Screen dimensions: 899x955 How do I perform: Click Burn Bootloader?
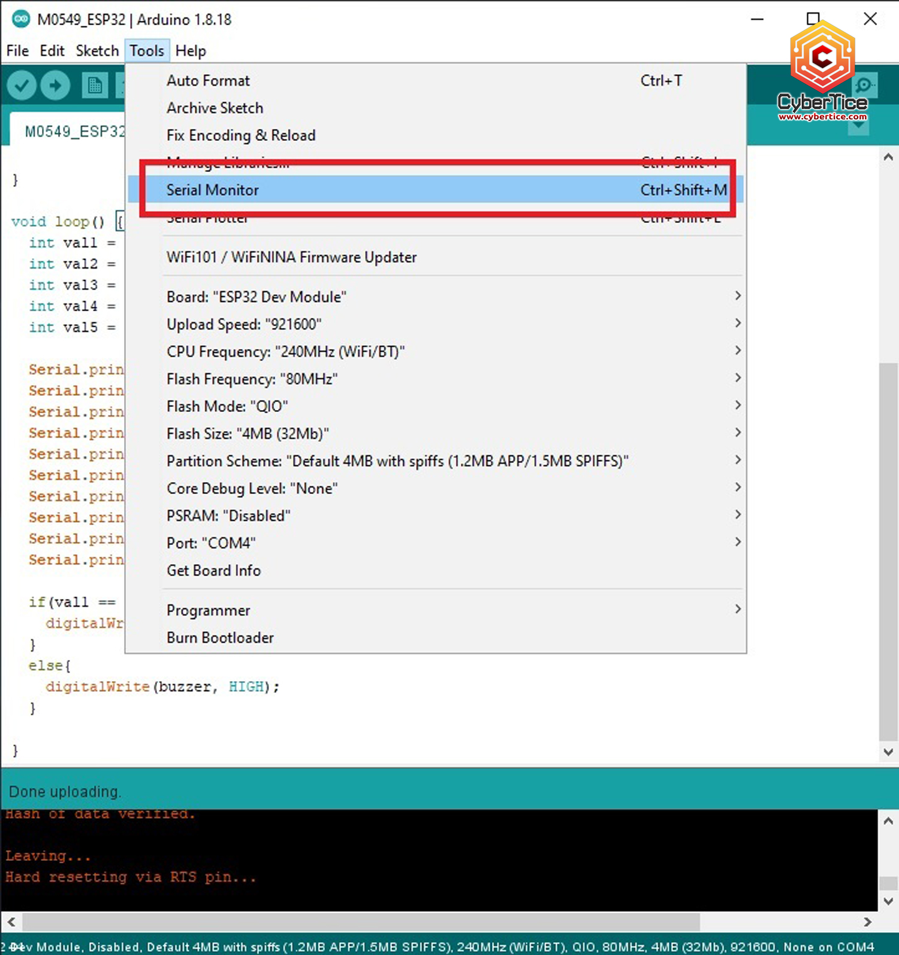point(220,638)
